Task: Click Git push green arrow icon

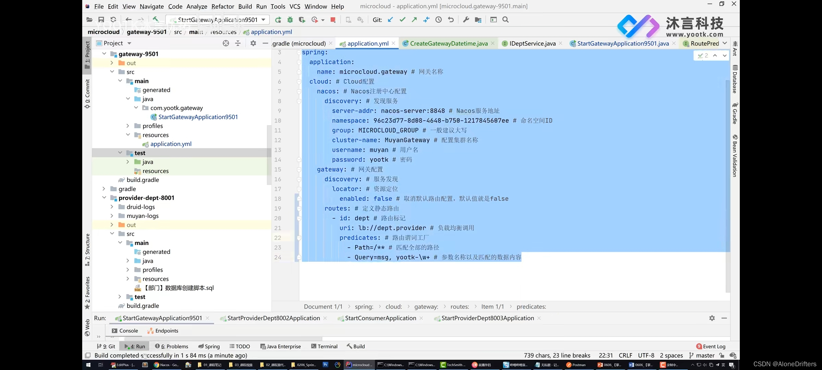Action: click(414, 20)
